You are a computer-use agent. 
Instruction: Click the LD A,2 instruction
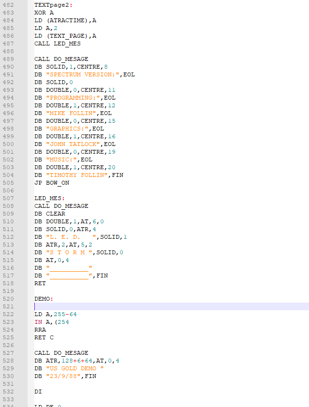[46, 28]
